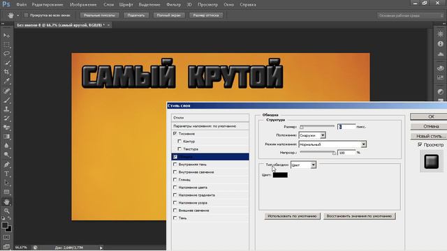Select the Lasso tool

point(6,54)
